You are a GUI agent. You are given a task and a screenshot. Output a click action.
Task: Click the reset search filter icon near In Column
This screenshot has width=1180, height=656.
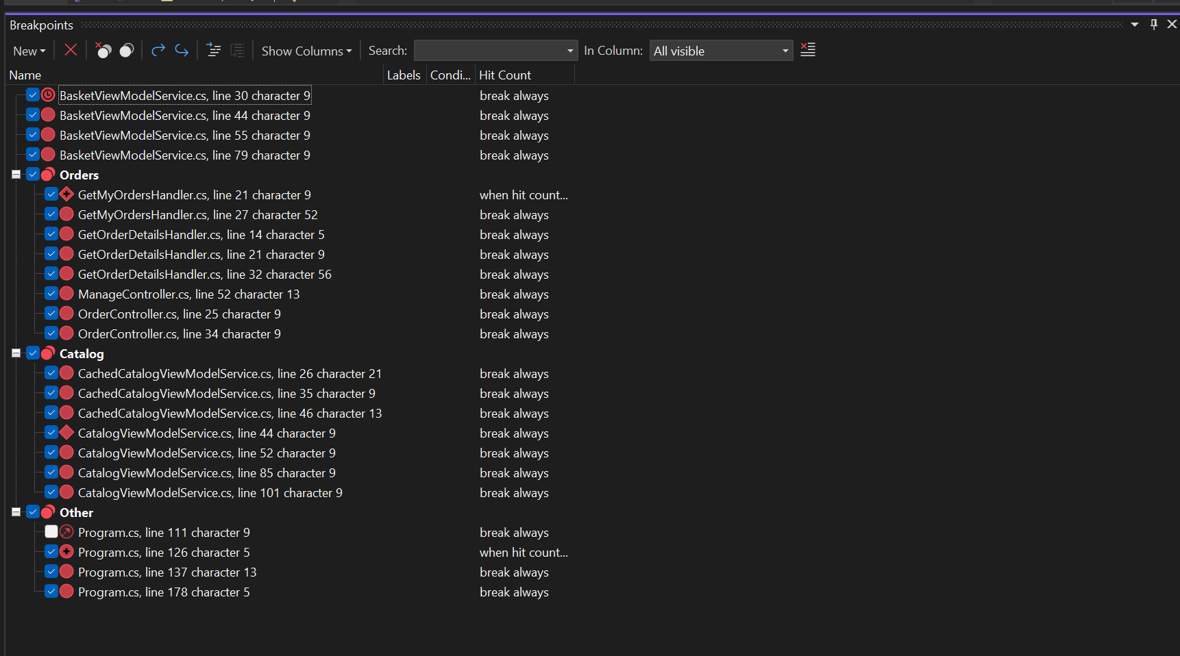pos(807,49)
